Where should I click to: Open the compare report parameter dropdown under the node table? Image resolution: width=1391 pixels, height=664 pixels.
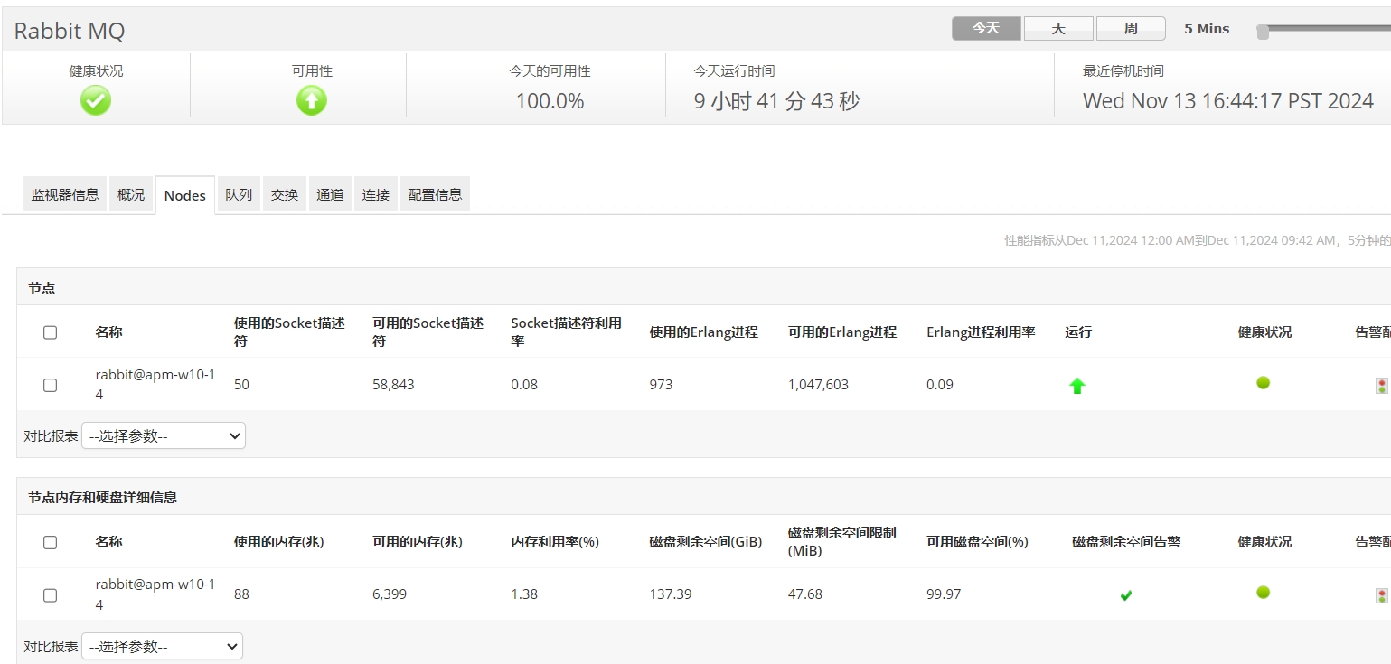pos(164,436)
